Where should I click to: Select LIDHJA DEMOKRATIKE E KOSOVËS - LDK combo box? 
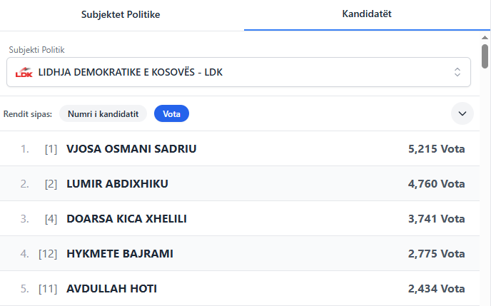tap(238, 72)
